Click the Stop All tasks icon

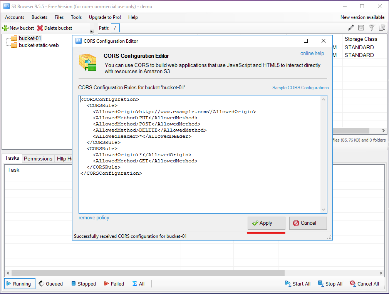pyautogui.click(x=321, y=284)
